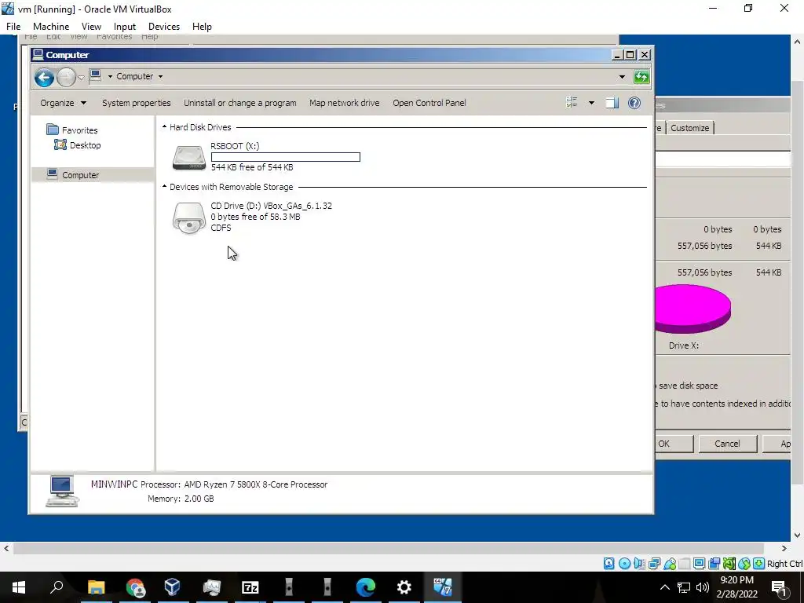
Task: Open recent pages dropdown beside Forward button
Action: pos(81,78)
